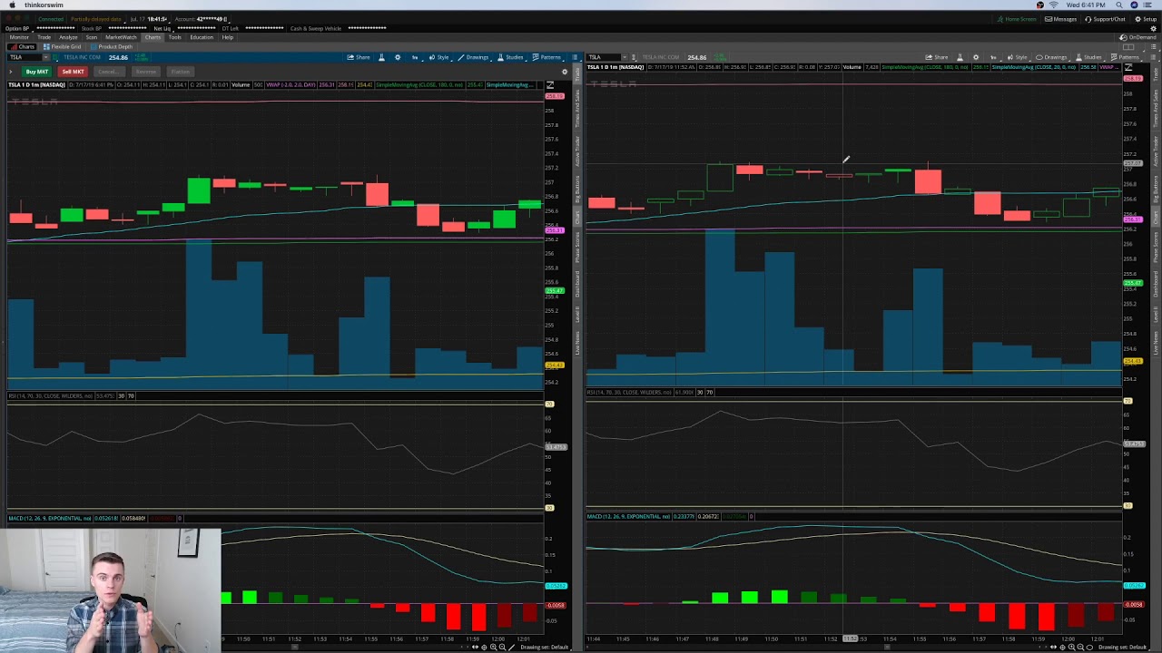
Task: Open the left chart list menu icon
Action: click(x=575, y=57)
